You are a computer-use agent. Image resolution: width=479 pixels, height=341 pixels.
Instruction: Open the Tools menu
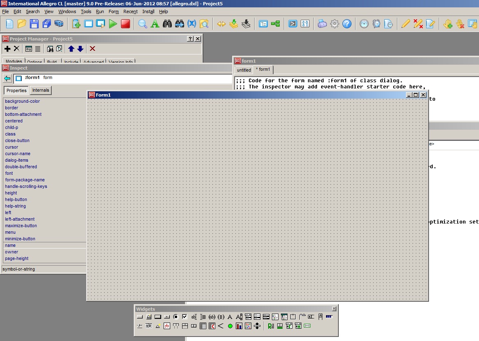pos(86,11)
